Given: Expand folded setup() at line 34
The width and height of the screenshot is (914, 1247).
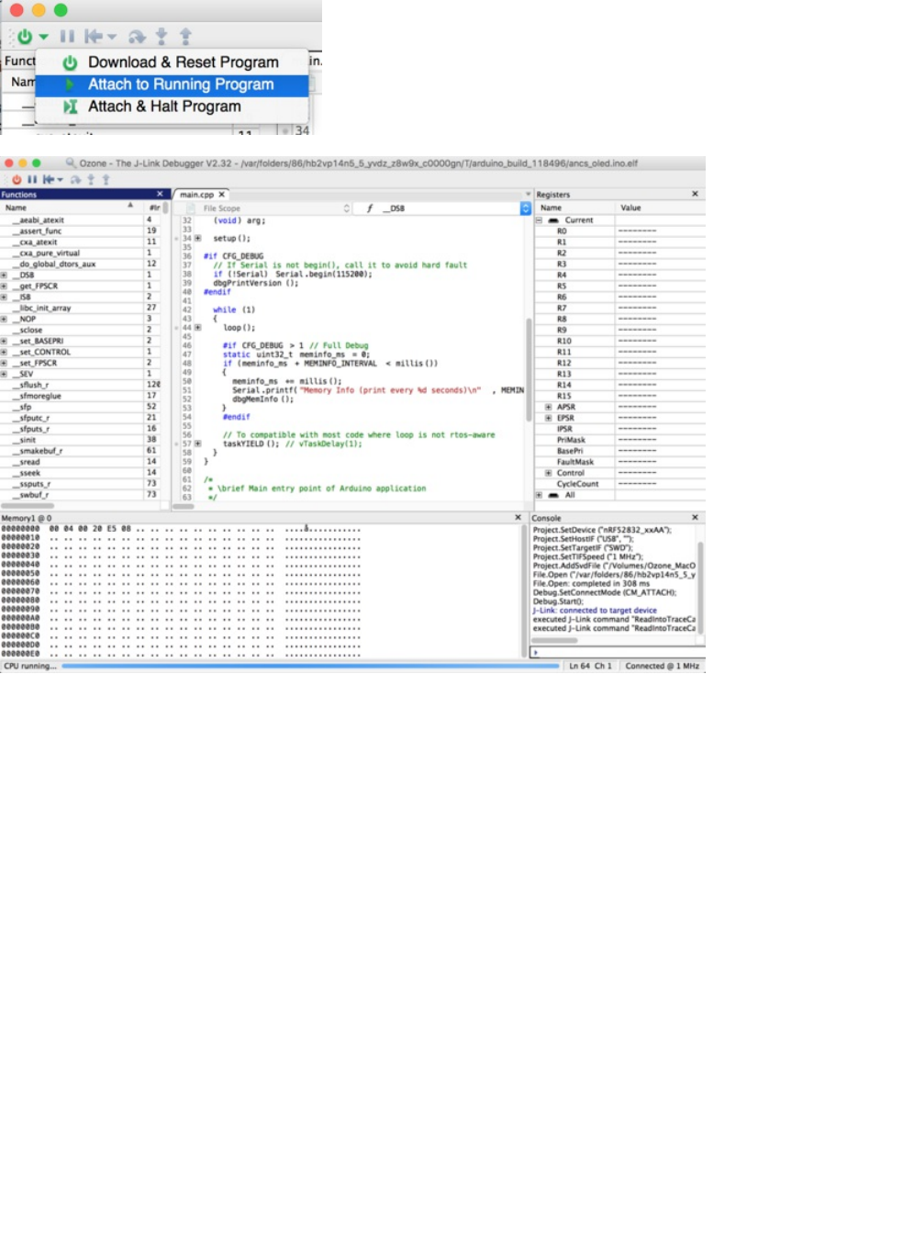Looking at the screenshot, I should [x=197, y=239].
